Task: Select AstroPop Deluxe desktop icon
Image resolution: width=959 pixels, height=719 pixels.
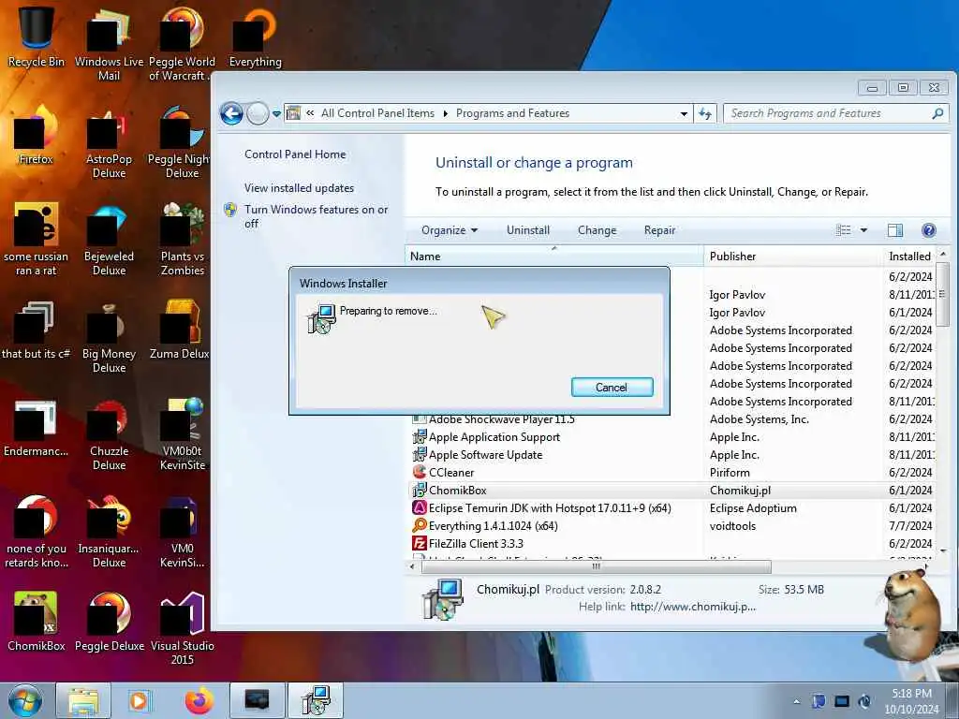Action: [x=109, y=142]
